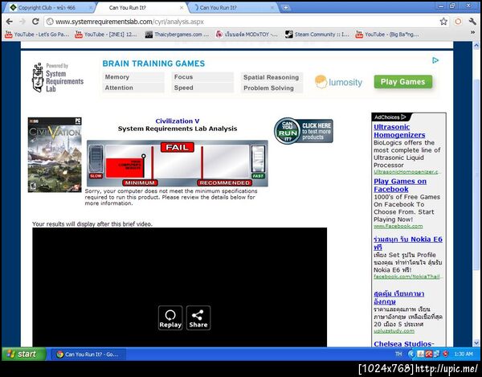
Task: Click the SLOW computer icon
Action: (x=96, y=162)
